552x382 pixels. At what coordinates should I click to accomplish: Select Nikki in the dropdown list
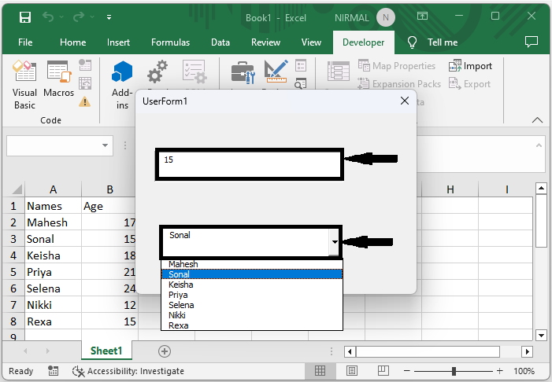[x=252, y=315]
